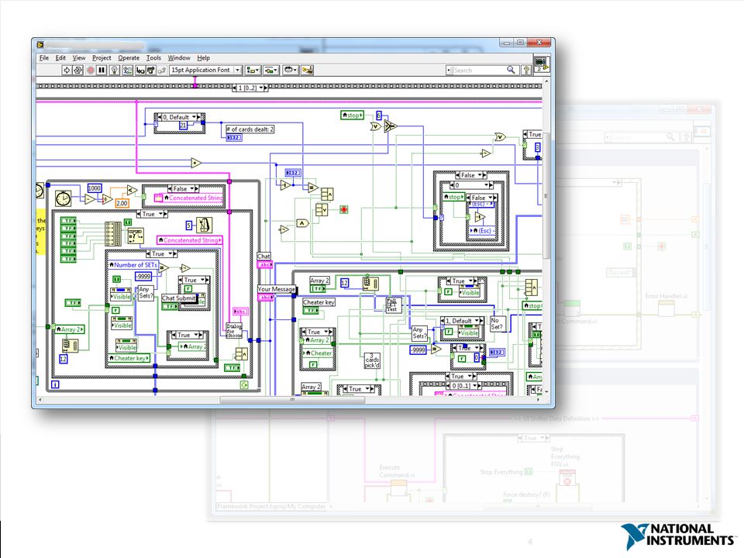Click the '# of cards dealt: 2' label
The image size is (744, 558).
[250, 129]
